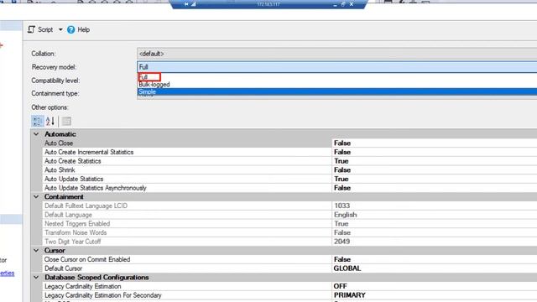Image resolution: width=537 pixels, height=302 pixels.
Task: Collapse the Cursor category
Action: (x=36, y=251)
